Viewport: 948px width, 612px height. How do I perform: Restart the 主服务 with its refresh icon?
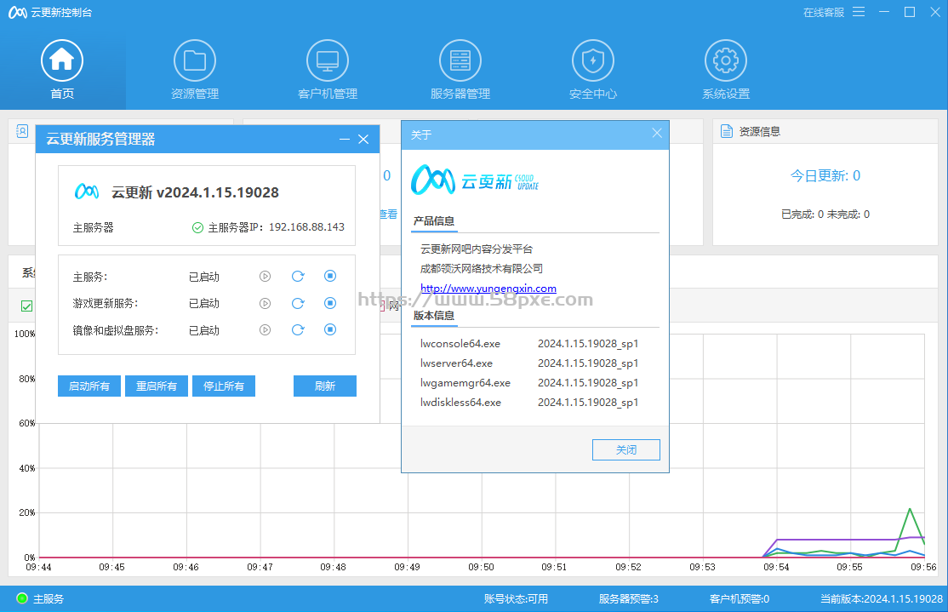(x=298, y=277)
